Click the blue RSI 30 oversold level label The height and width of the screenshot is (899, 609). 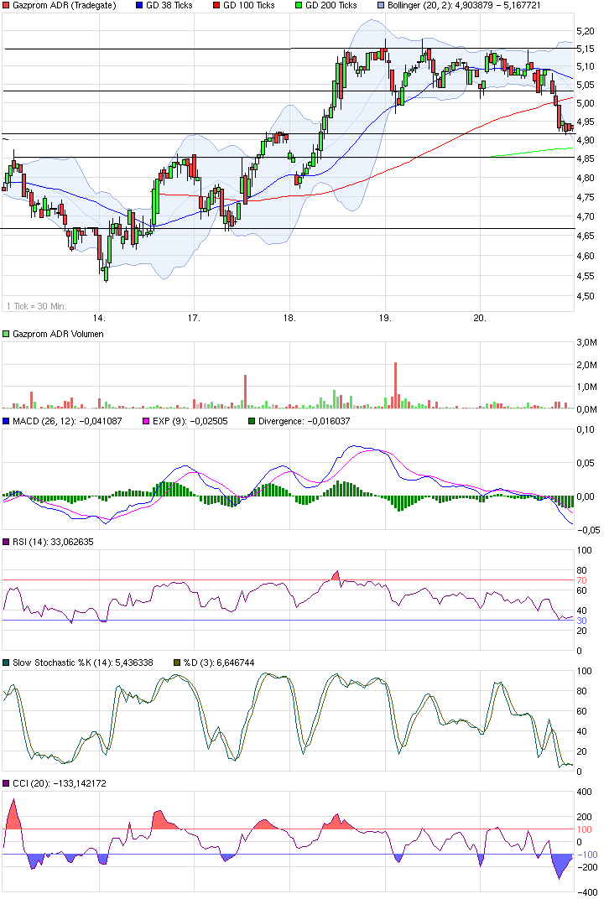point(581,621)
